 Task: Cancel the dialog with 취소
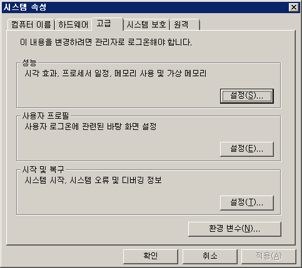210,256
